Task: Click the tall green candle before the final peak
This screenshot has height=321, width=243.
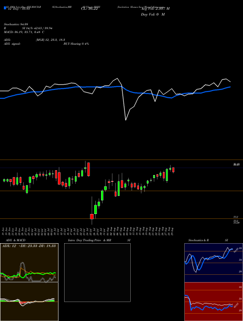Action: click(x=167, y=175)
